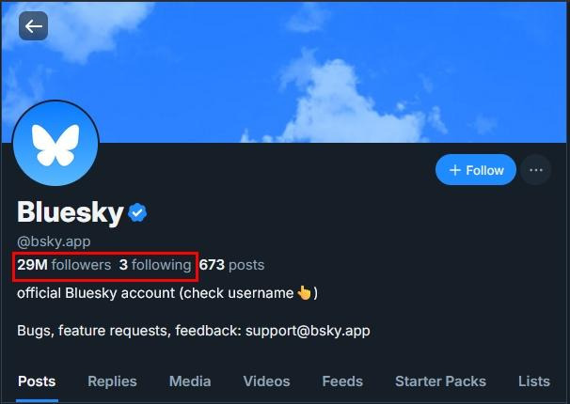
Task: Click the 673 posts count
Action: 231,265
